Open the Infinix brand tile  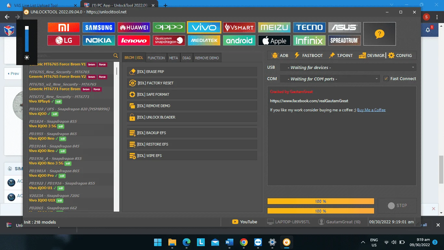point(309,40)
